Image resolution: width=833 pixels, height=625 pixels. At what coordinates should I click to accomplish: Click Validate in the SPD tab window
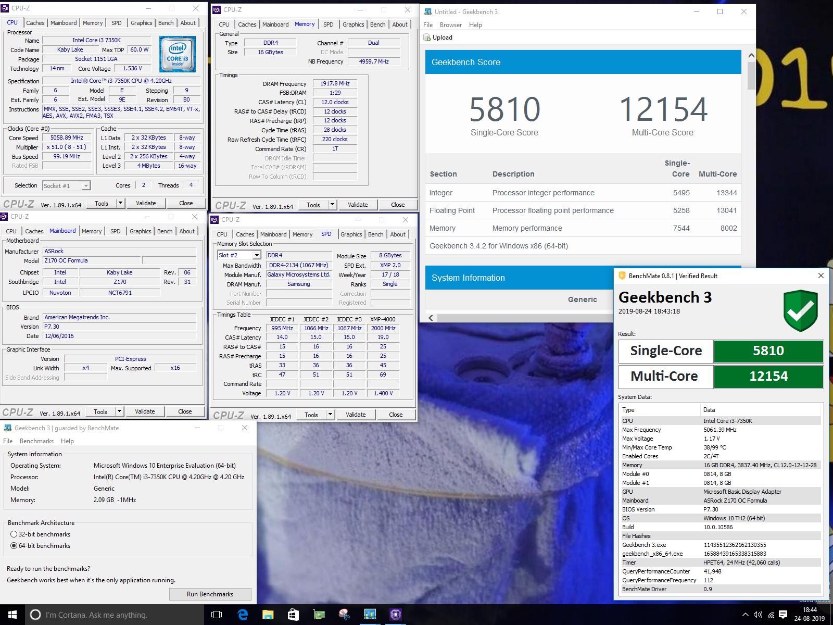coord(356,415)
